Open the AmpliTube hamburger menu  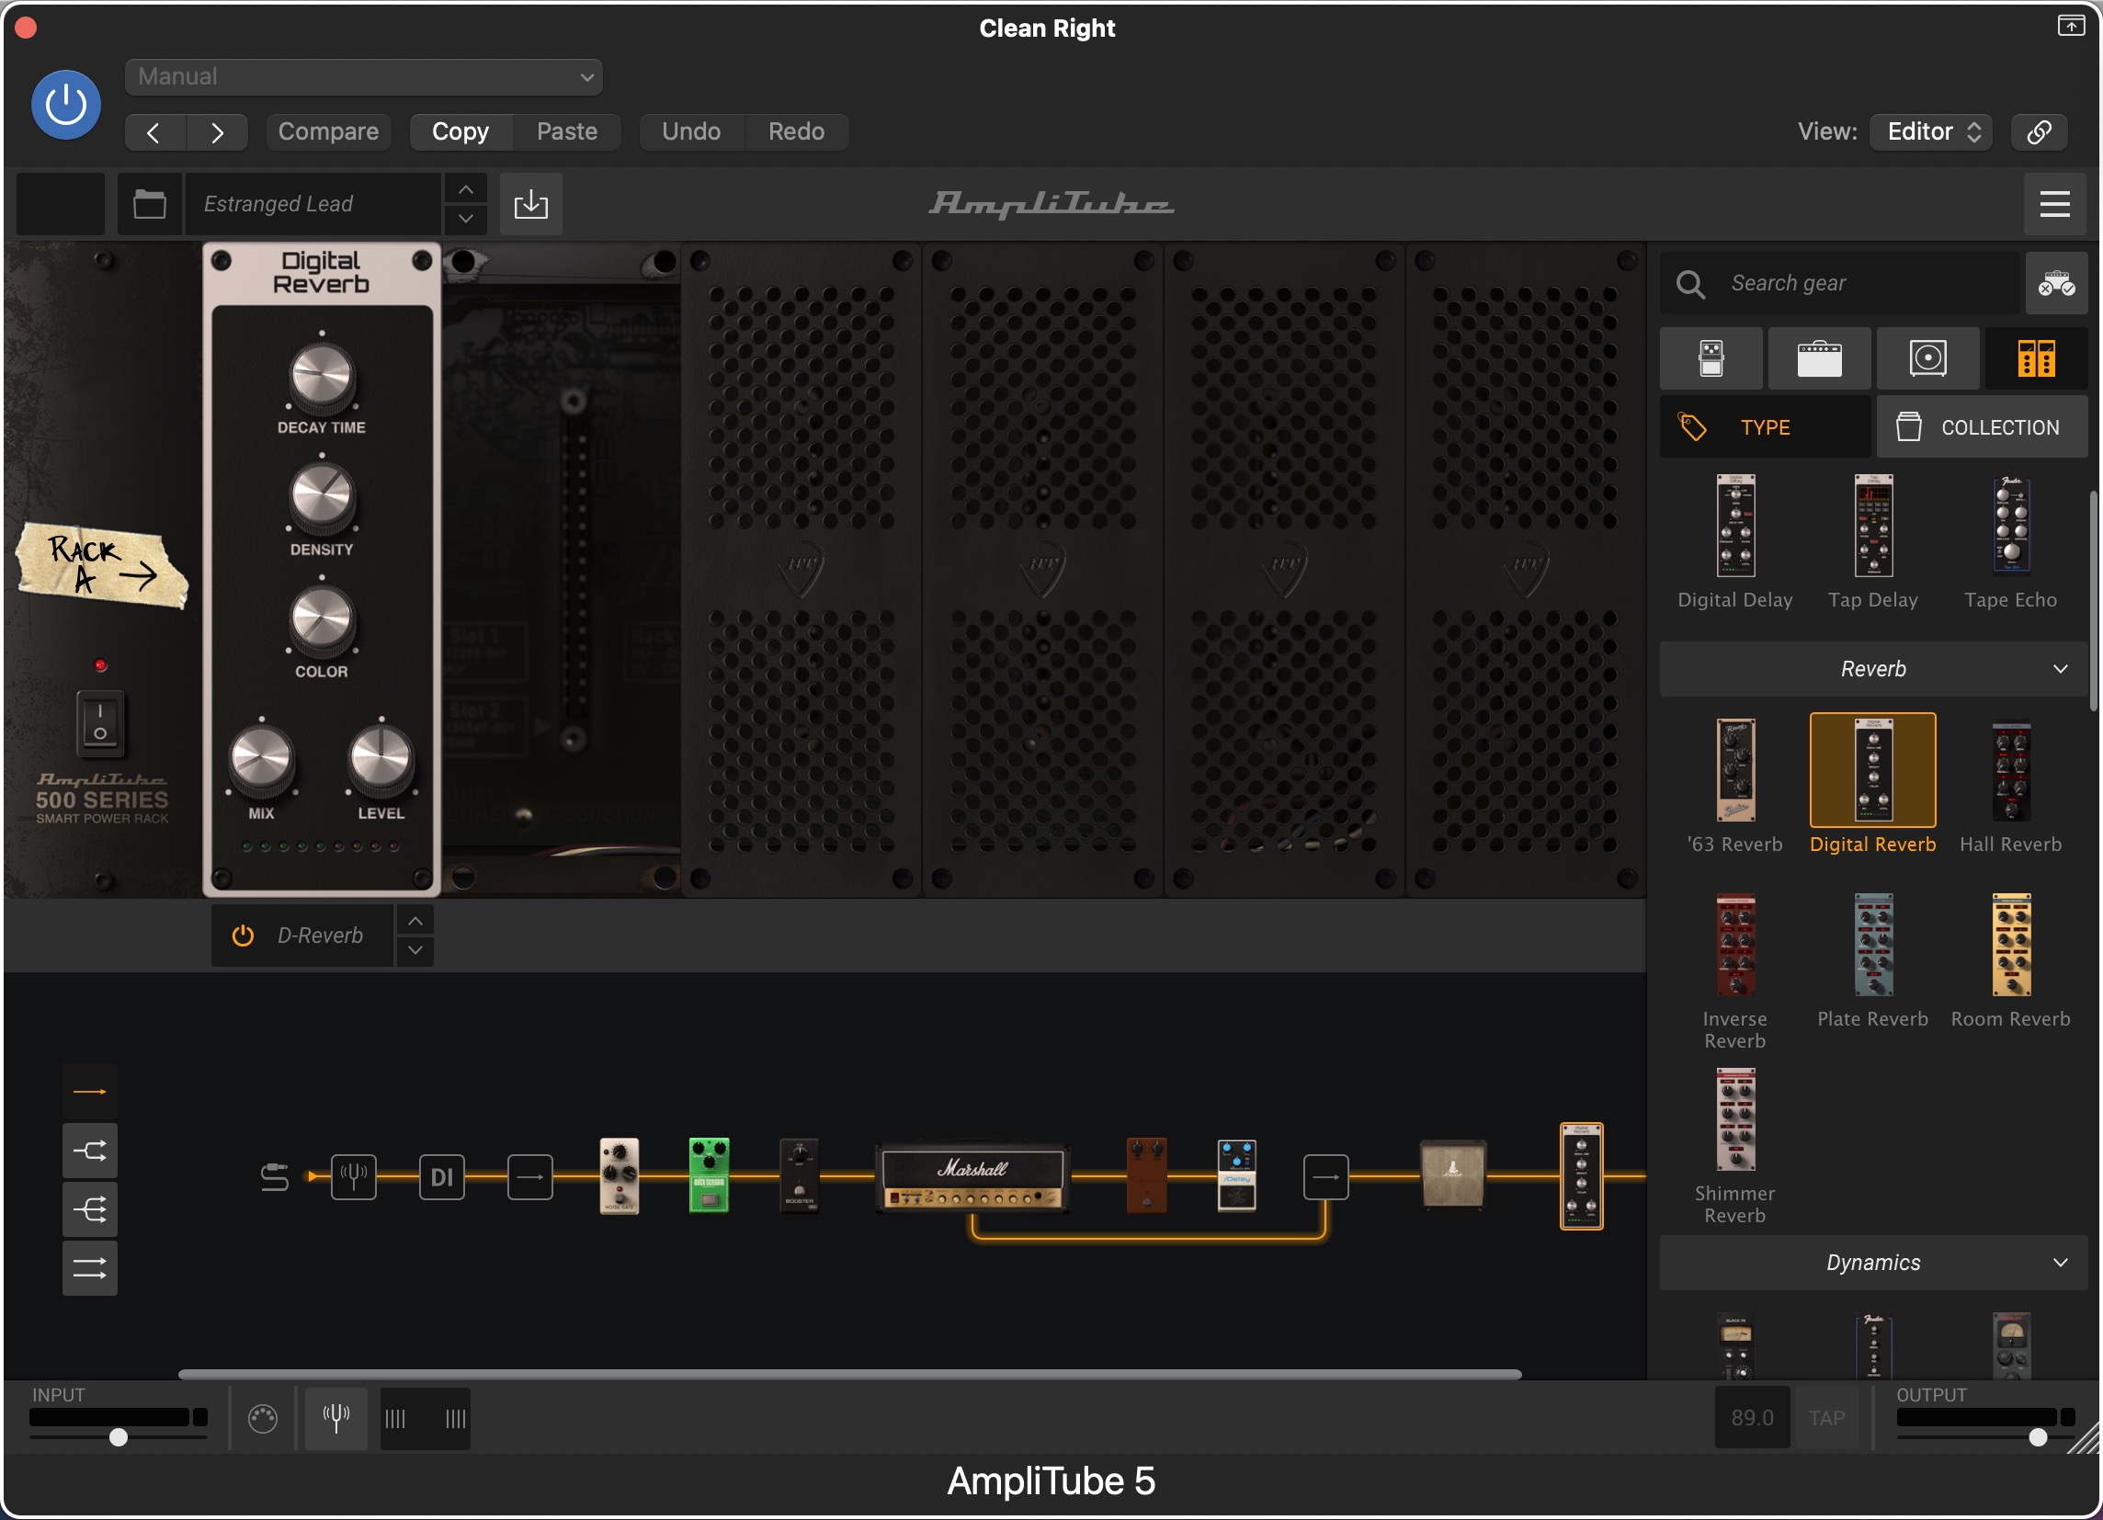pyautogui.click(x=2055, y=204)
